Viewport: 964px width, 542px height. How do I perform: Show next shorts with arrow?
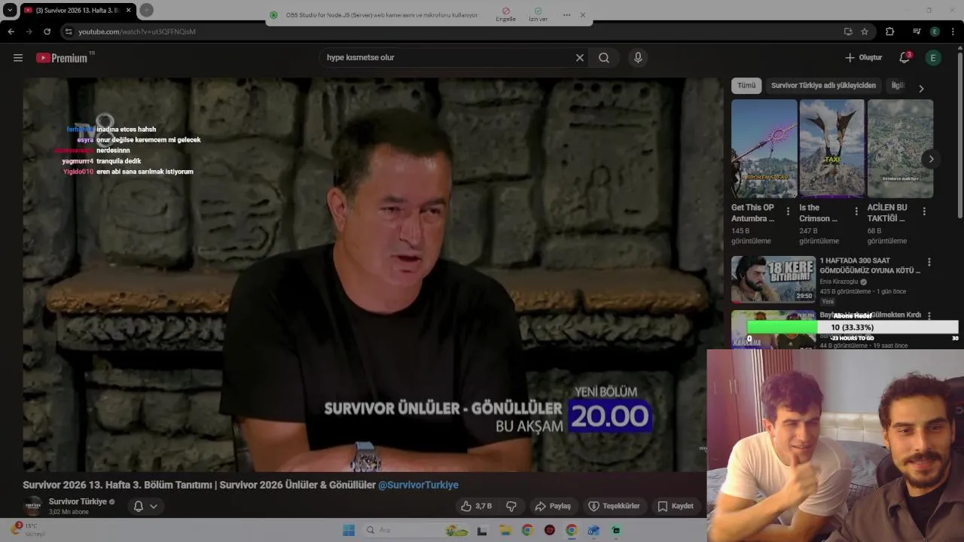931,159
